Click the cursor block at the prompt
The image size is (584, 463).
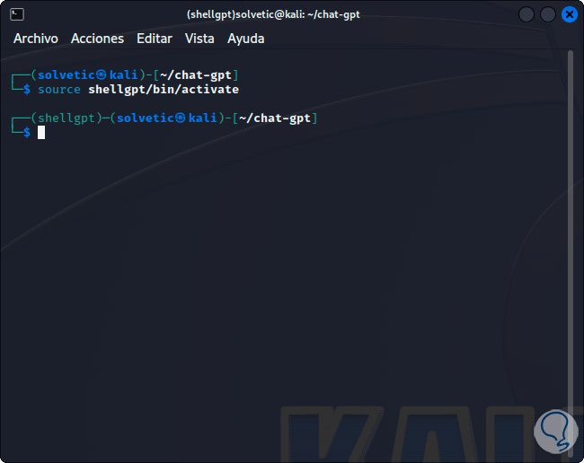coord(41,133)
